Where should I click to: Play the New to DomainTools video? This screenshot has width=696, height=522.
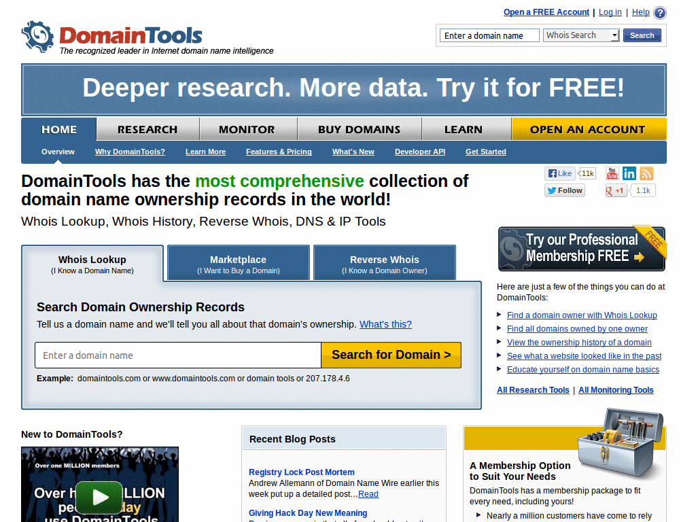coord(99,497)
